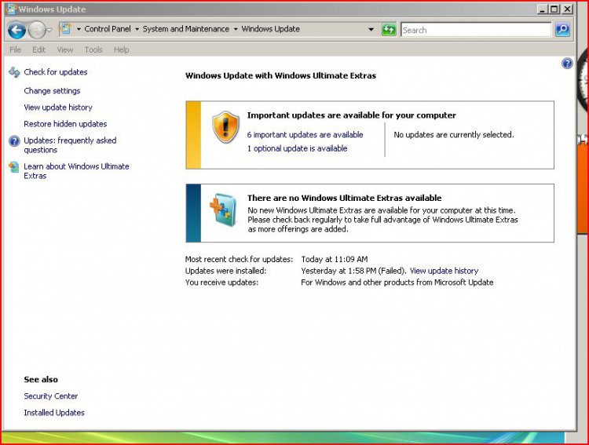Open Restore hidden updates link
Screen dimensions: 589x445
65,124
